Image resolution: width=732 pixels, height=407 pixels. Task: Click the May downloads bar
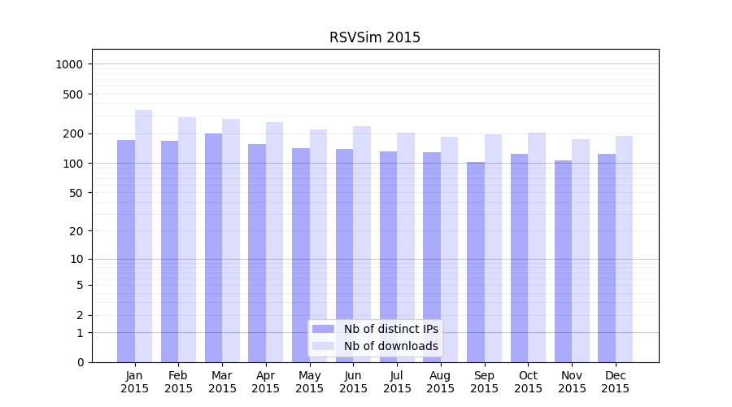tap(318, 246)
